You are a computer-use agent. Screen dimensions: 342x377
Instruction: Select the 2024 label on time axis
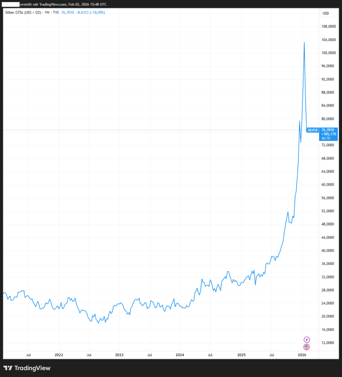pyautogui.click(x=180, y=355)
